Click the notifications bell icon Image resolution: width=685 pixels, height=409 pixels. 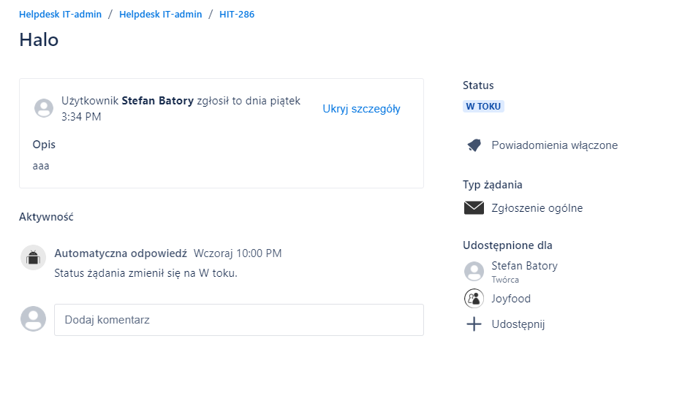474,145
